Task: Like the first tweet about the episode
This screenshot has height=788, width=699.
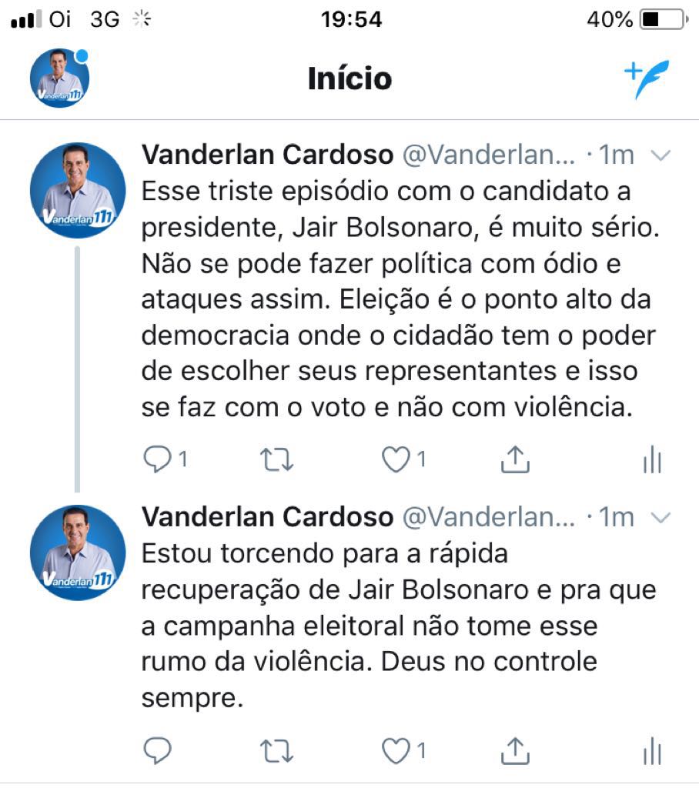Action: (396, 460)
